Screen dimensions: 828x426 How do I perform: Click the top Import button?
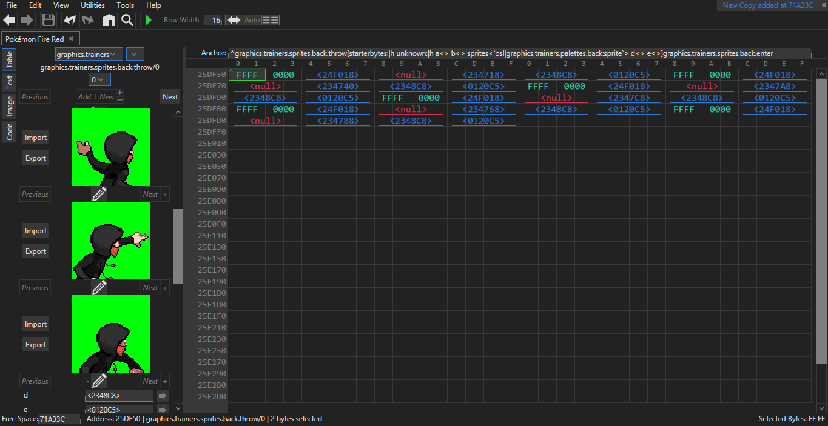coord(36,138)
